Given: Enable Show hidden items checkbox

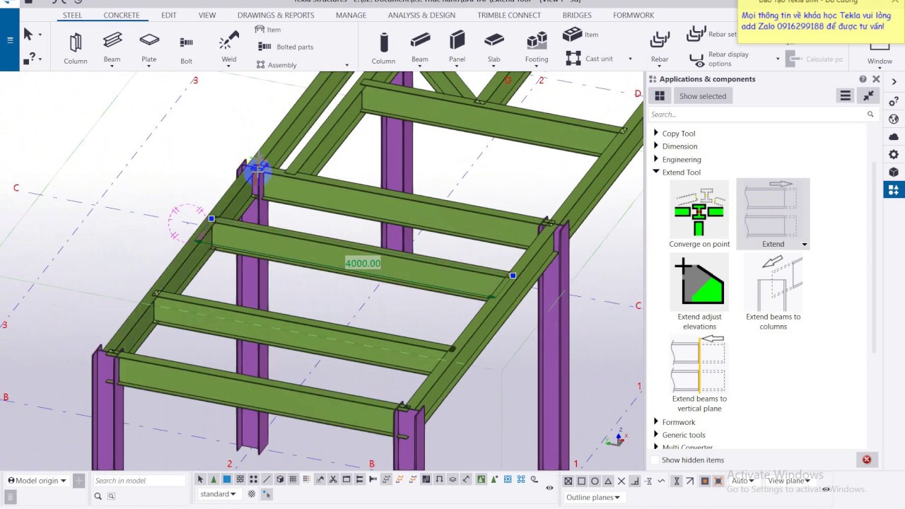Looking at the screenshot, I should 655,460.
